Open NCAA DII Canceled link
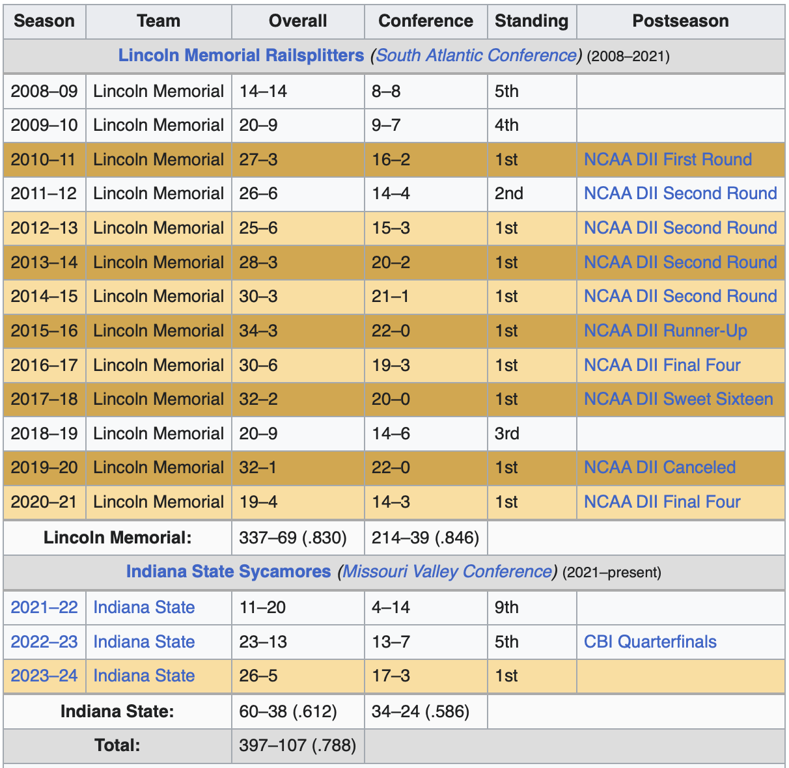 (x=659, y=467)
